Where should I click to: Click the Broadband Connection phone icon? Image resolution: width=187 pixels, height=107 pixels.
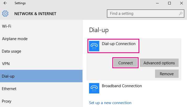tap(94, 88)
